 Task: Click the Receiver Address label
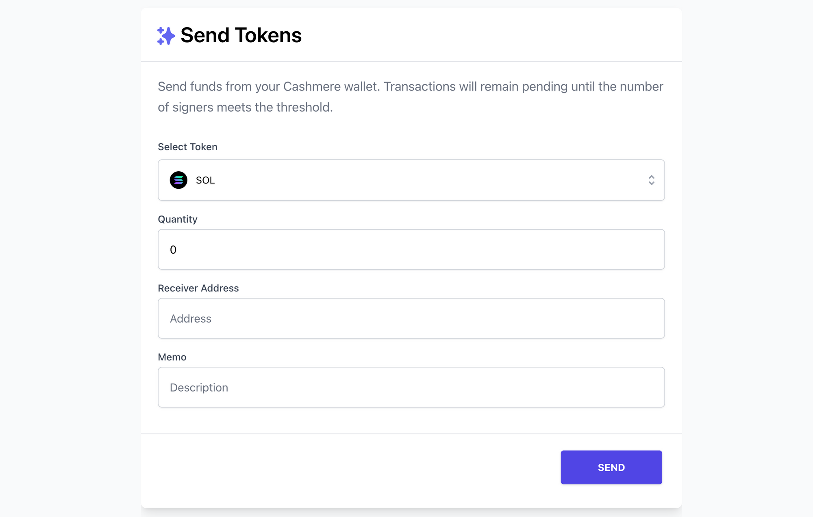coord(198,288)
